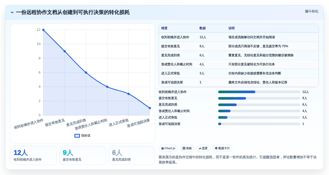This screenshot has height=175, width=329.
Task: Select the 进度 tag chip
Action: click(203, 148)
